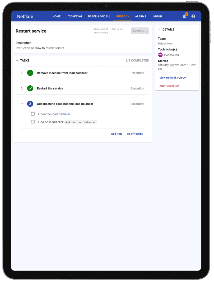The image size is (214, 281).
Task: Open the load balancer hyperlink
Action: 61,114
